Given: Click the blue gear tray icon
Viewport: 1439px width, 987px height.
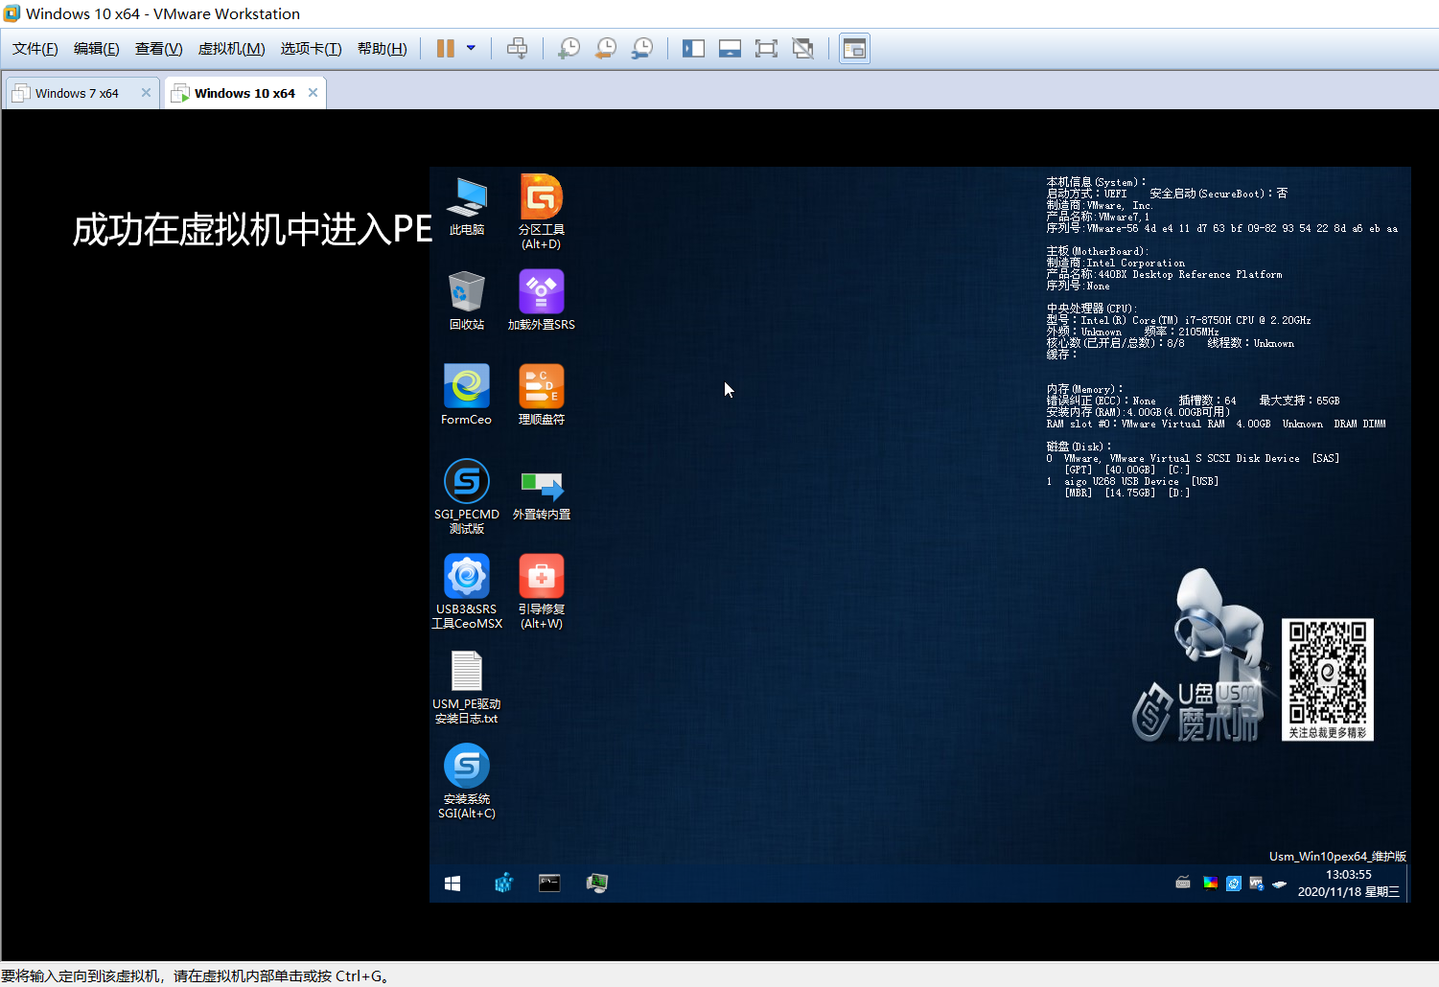Looking at the screenshot, I should tap(1234, 883).
